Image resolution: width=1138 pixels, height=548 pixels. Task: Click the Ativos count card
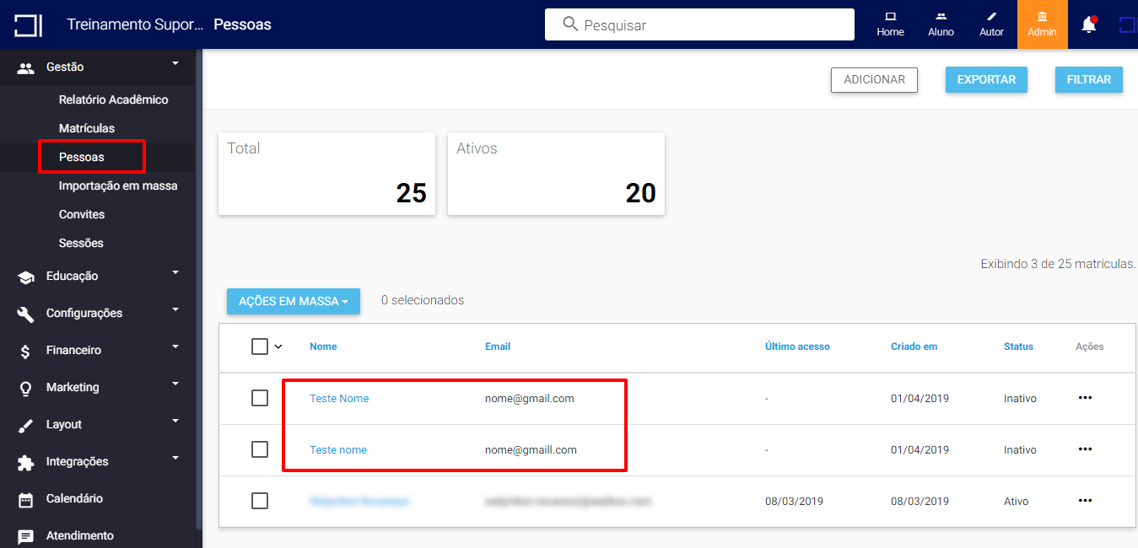tap(556, 174)
